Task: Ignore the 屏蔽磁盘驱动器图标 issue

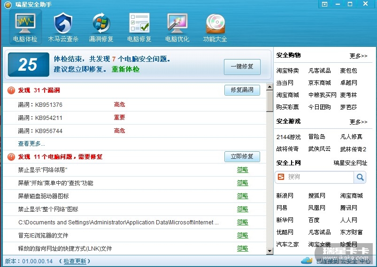Action: coord(242,196)
